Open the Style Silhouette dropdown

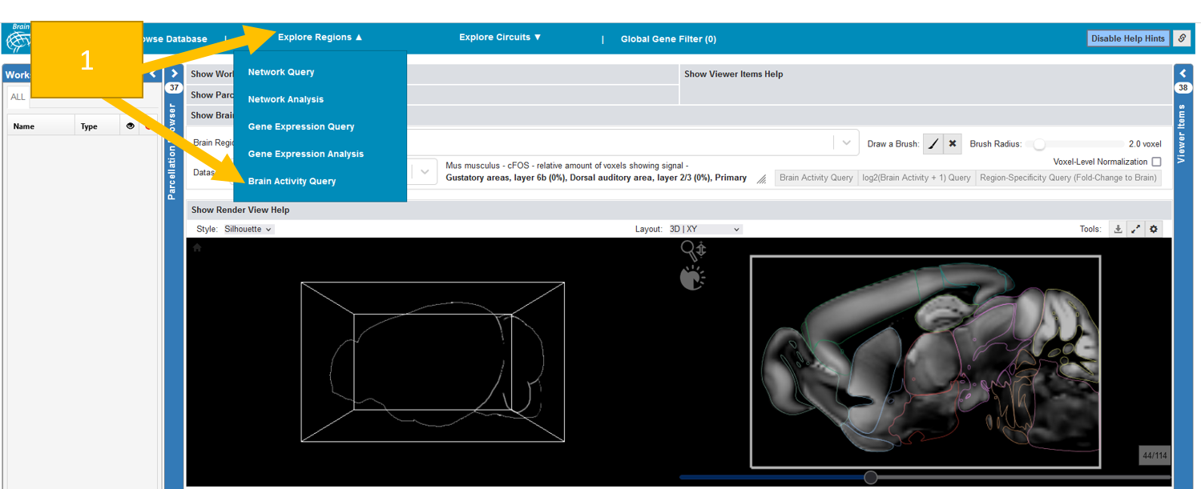click(248, 229)
